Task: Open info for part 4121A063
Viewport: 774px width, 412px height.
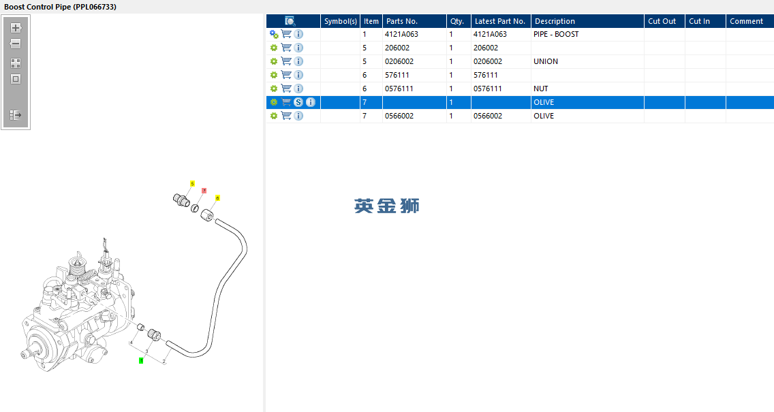Action: tap(298, 34)
